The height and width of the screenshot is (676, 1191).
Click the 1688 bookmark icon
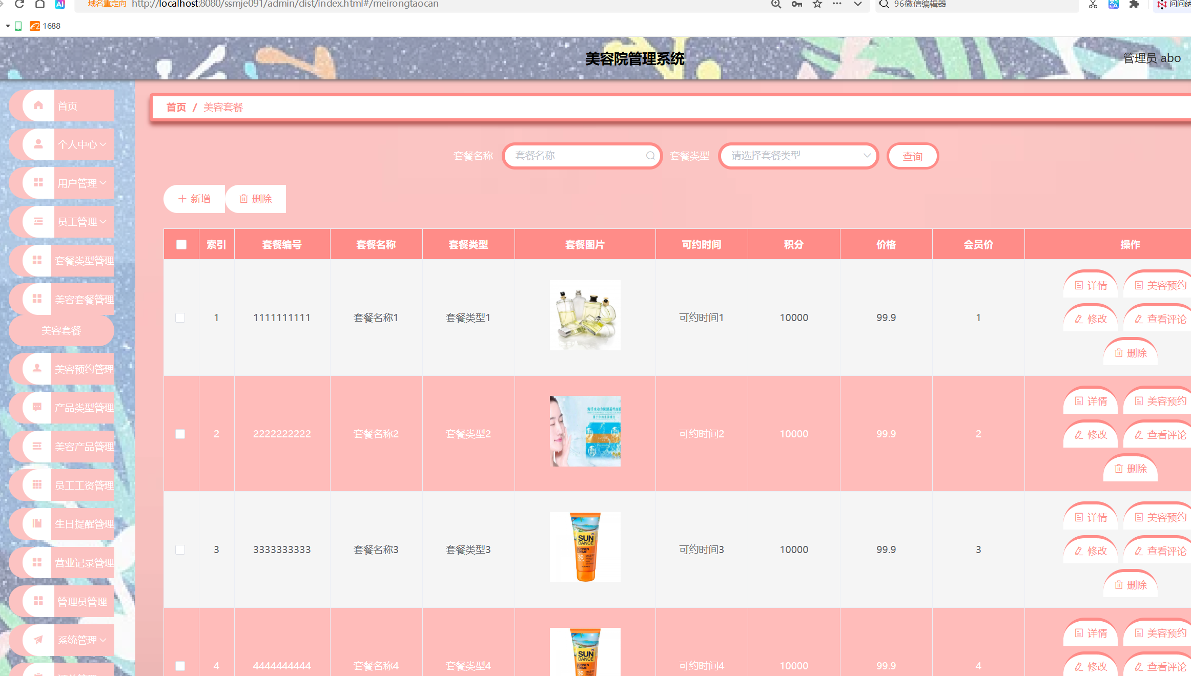click(x=35, y=26)
